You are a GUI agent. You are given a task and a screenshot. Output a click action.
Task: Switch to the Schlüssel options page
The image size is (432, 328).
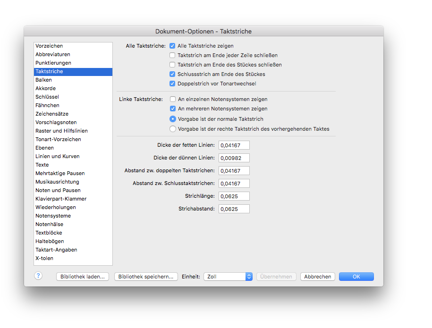pos(47,97)
